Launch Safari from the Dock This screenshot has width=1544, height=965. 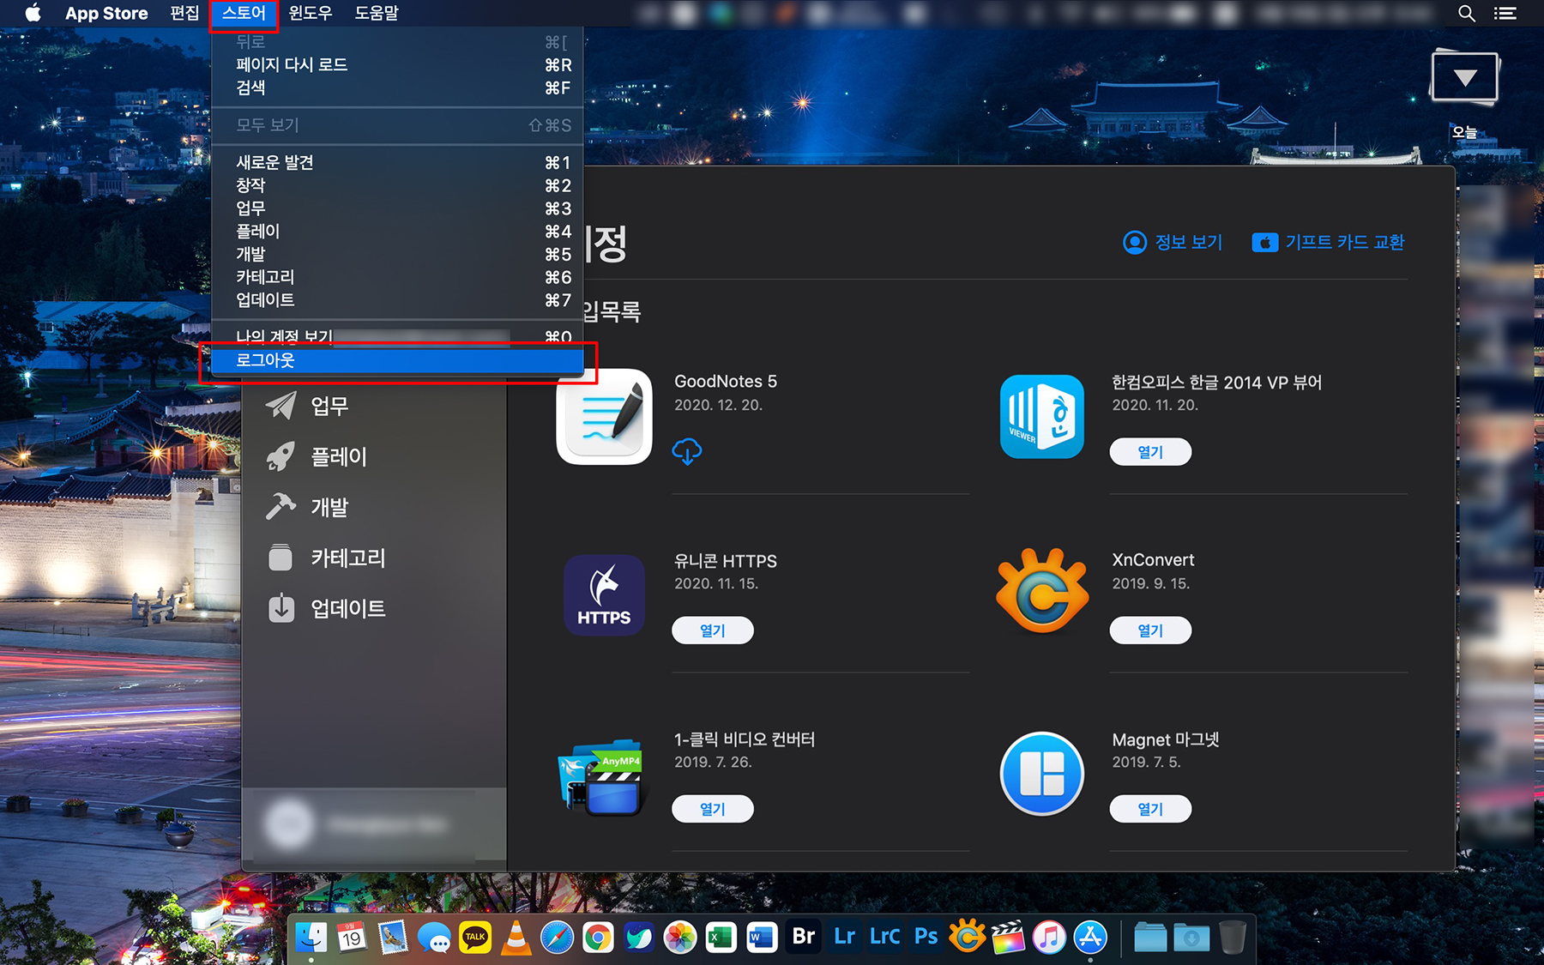(x=558, y=937)
